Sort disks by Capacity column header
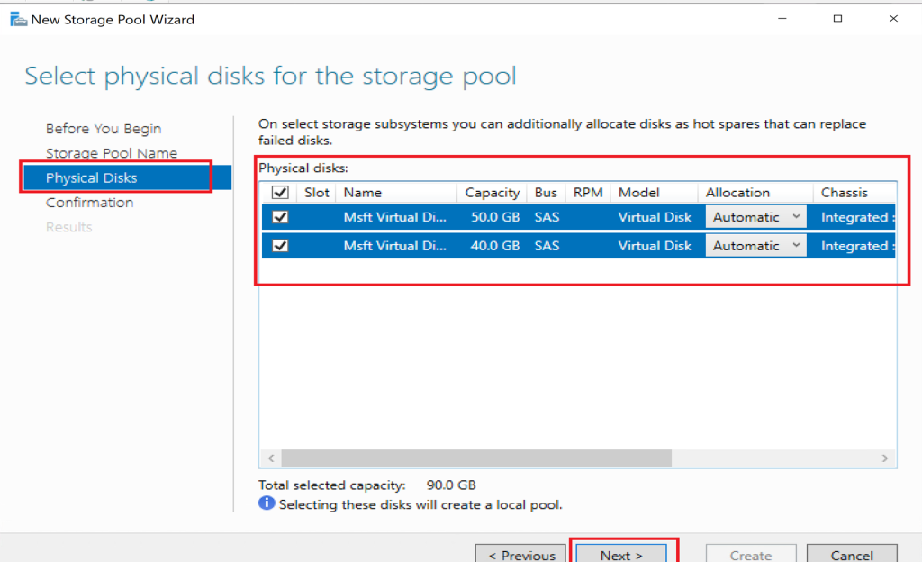Image resolution: width=922 pixels, height=562 pixels. 492,193
